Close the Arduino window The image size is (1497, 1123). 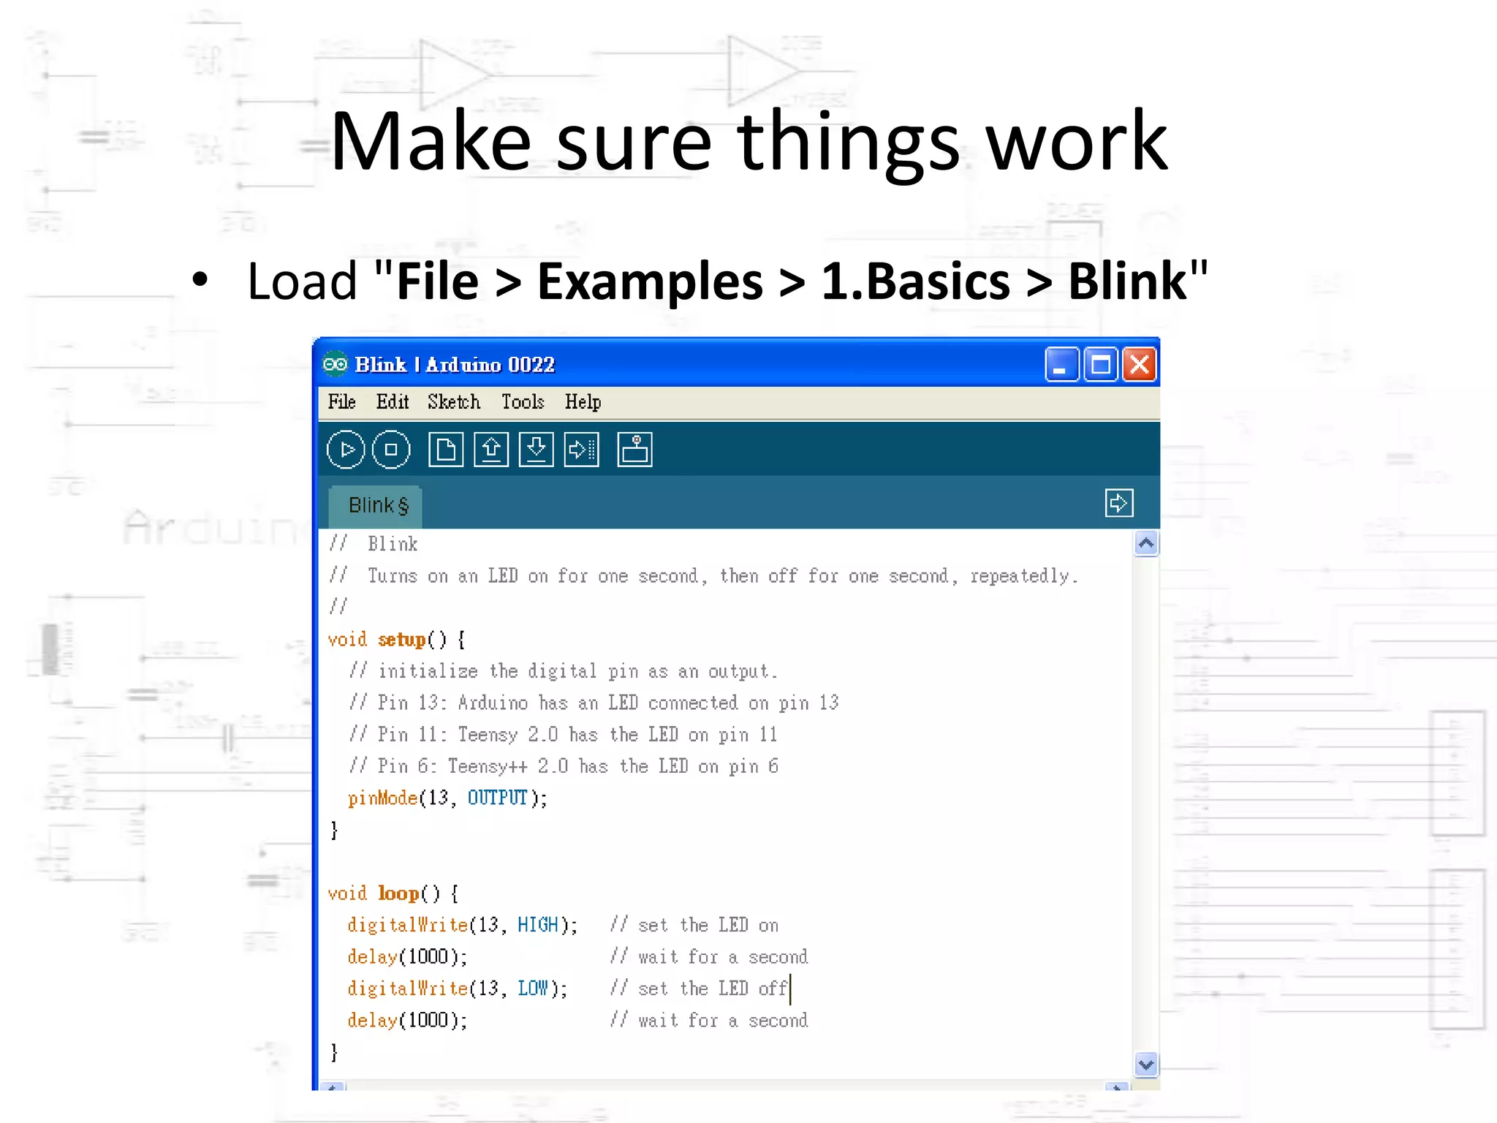(x=1140, y=364)
